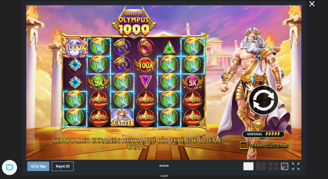Open the live chat bubble
Viewport: 328px width, 179px height.
[x=9, y=167]
